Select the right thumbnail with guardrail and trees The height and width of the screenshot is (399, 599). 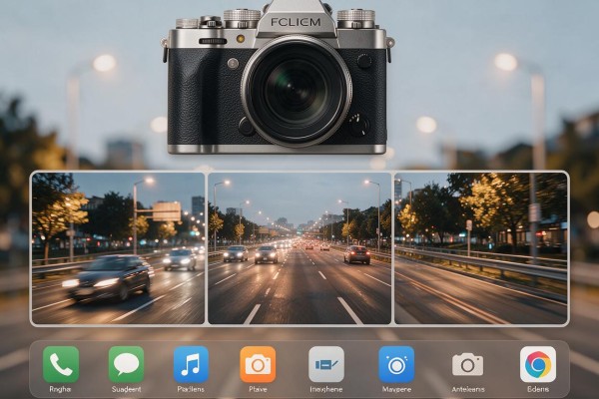click(x=480, y=248)
